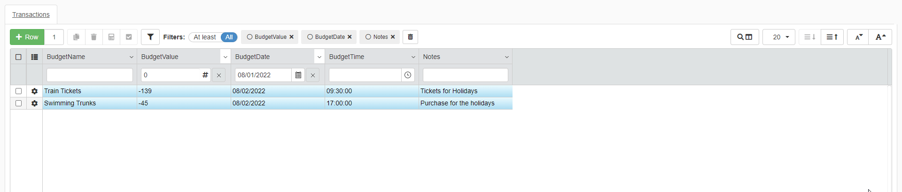902x192 pixels.
Task: Open the page size 20 dropdown
Action: [x=779, y=37]
